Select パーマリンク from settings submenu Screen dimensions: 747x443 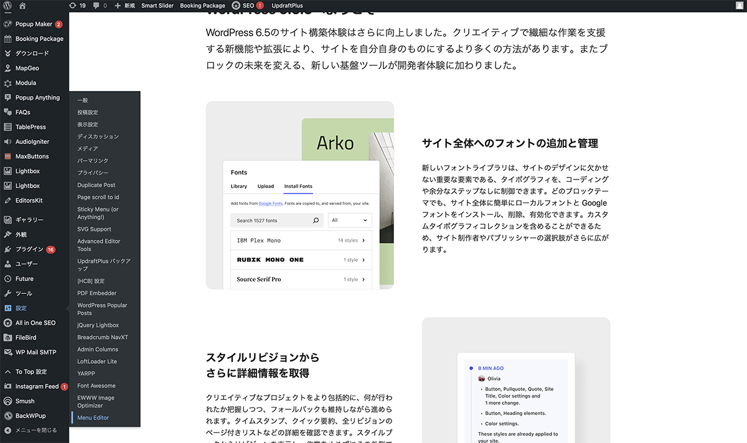(x=92, y=161)
